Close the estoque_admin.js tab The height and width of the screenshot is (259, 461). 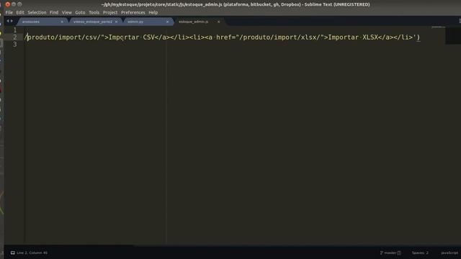pyautogui.click(x=219, y=22)
